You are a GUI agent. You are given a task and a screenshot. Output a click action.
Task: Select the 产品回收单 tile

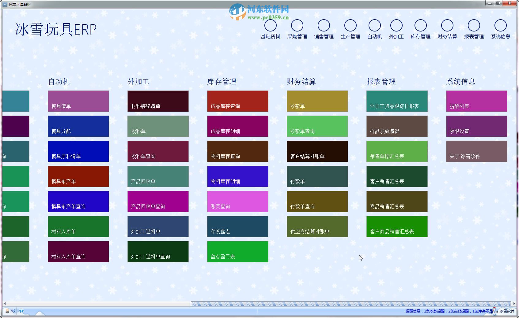pyautogui.click(x=158, y=176)
